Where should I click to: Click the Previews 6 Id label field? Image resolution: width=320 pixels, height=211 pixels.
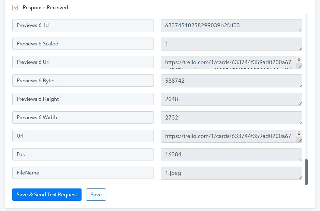coord(83,25)
